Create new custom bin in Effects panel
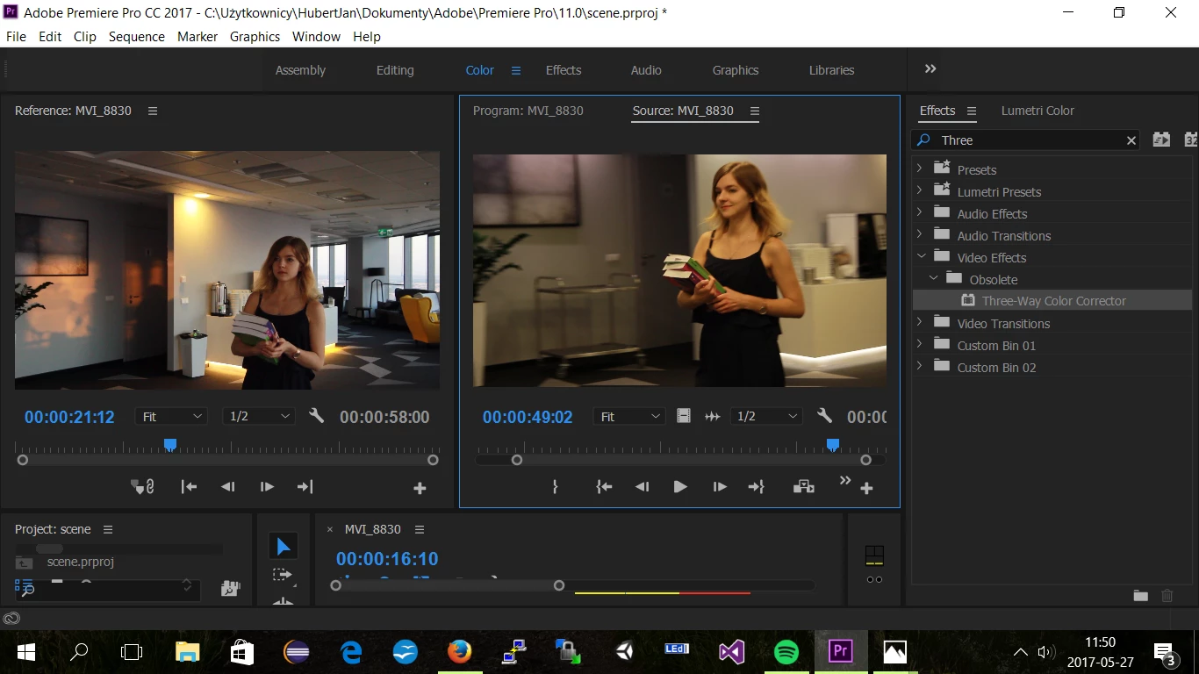 click(1140, 596)
